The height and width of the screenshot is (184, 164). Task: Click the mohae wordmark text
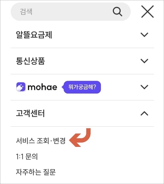tap(42, 87)
